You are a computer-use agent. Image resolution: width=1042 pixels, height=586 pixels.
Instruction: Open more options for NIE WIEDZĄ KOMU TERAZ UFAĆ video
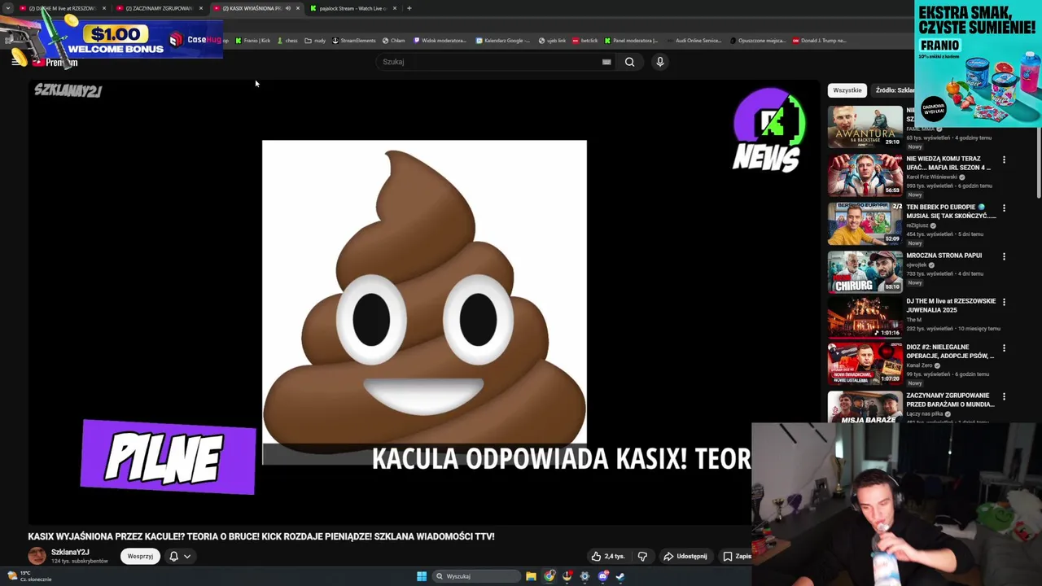point(1004,160)
